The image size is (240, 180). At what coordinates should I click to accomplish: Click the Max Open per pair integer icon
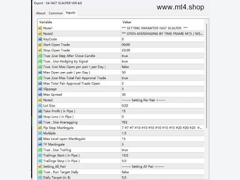40,72
